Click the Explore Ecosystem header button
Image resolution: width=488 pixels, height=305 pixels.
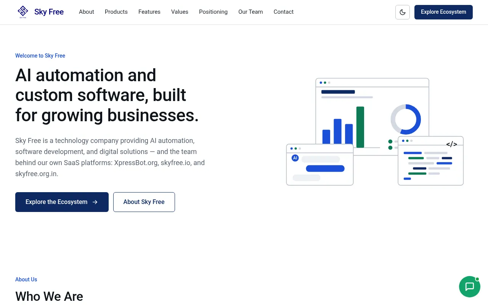tap(443, 12)
